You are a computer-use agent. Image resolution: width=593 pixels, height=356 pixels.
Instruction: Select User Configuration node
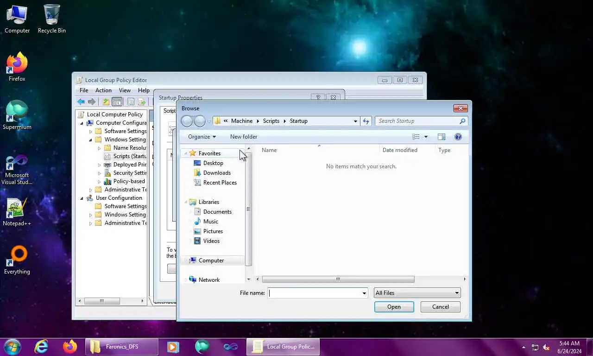pyautogui.click(x=119, y=198)
